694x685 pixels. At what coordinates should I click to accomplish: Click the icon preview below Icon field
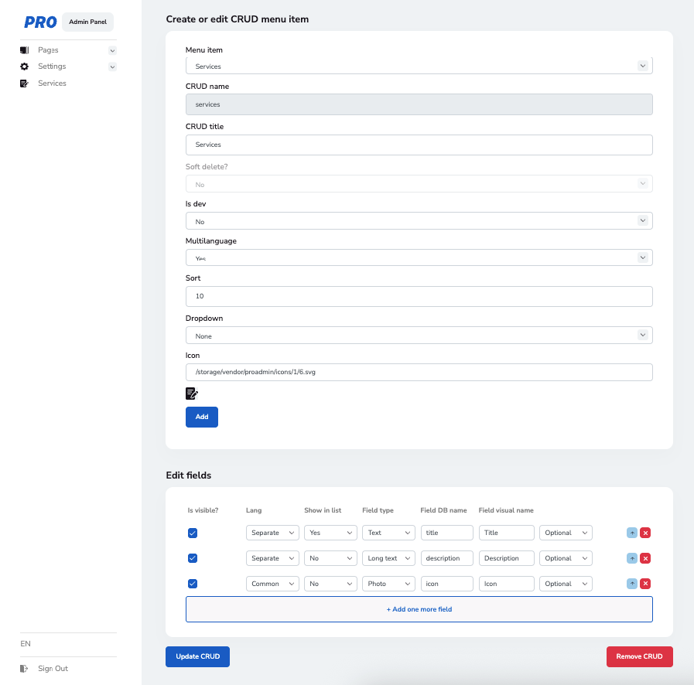tap(192, 394)
